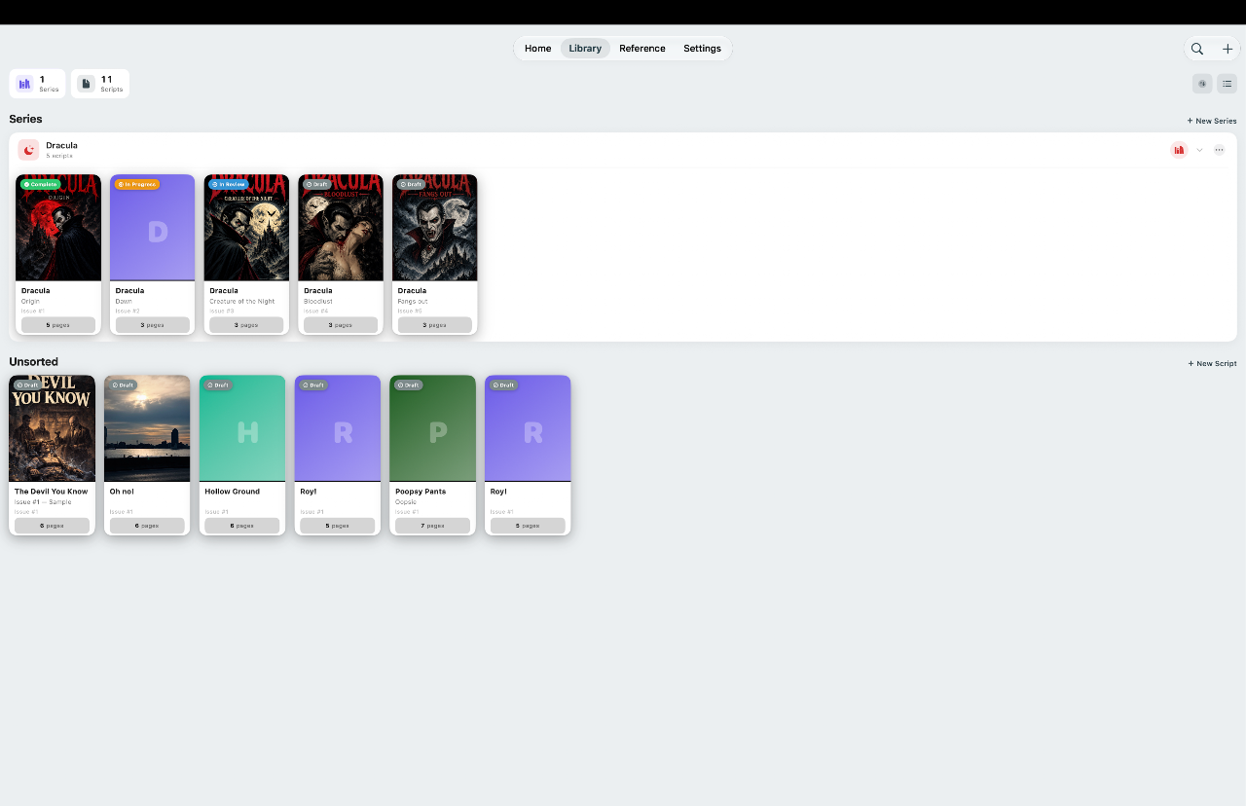Open The Devil You Know cover

[53, 428]
